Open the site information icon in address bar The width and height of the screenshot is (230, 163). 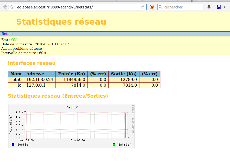pos(12,7)
